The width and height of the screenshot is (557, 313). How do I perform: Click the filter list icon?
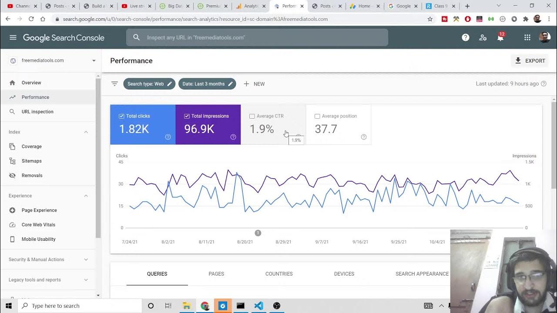coord(114,84)
